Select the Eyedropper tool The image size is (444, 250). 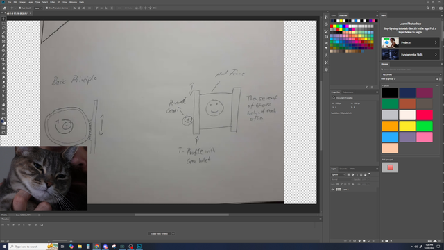pos(3,46)
